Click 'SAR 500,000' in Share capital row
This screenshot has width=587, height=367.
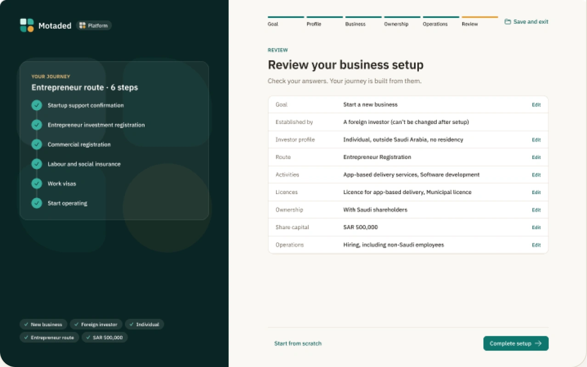(361, 227)
